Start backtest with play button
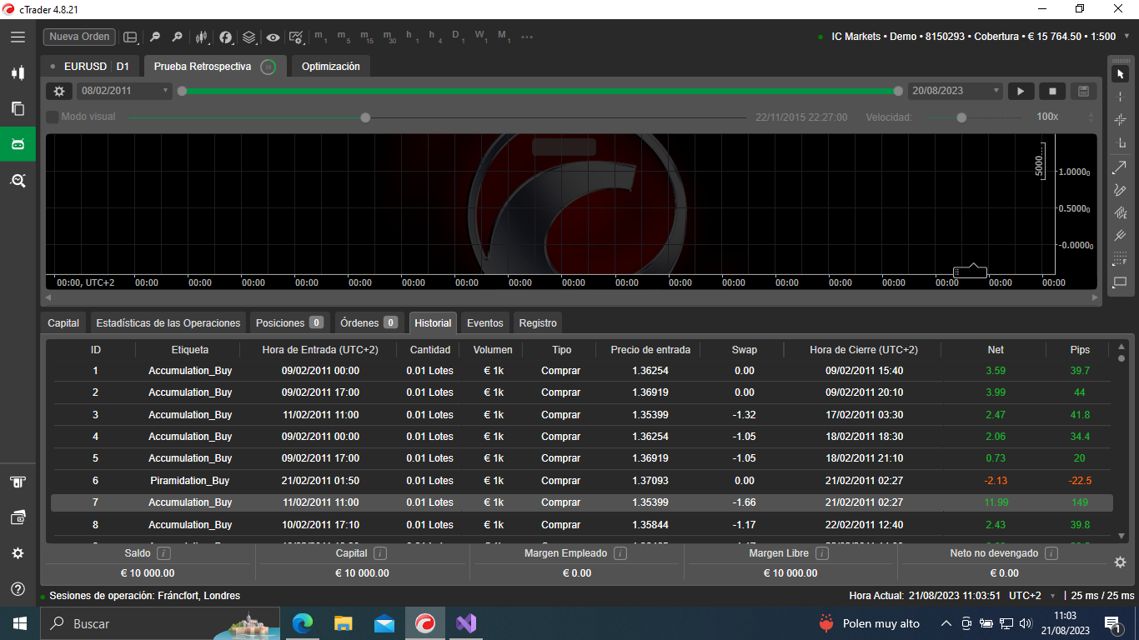The height and width of the screenshot is (640, 1139). click(x=1021, y=91)
